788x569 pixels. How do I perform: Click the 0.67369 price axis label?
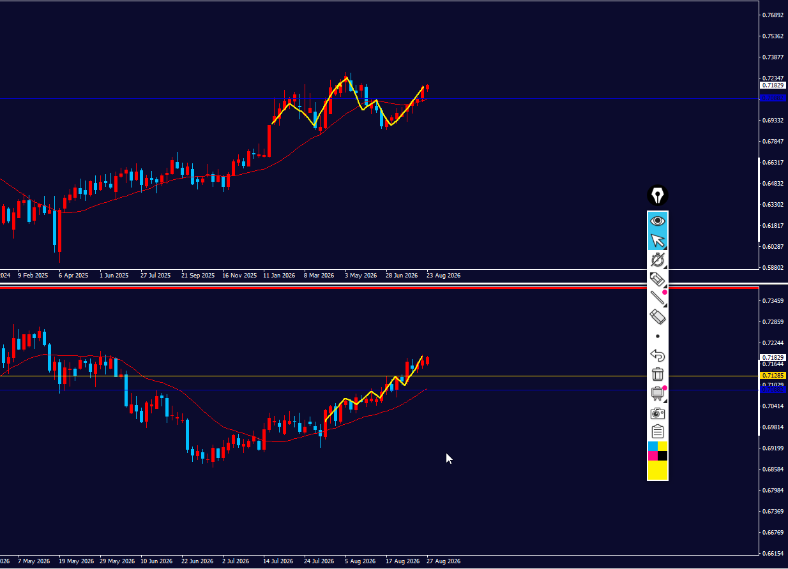774,512
